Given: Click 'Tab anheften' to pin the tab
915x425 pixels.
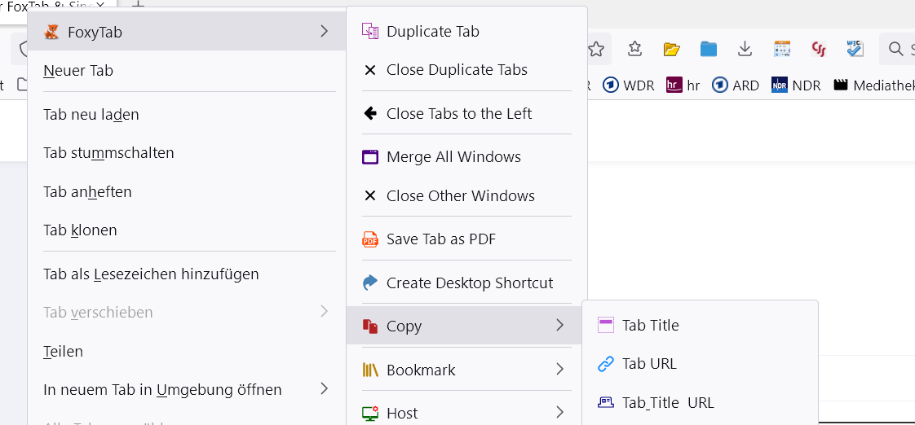Looking at the screenshot, I should click(x=87, y=192).
